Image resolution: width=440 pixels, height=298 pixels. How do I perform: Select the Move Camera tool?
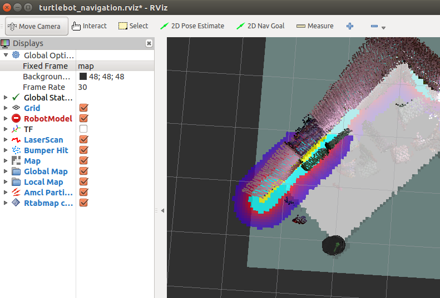(37, 26)
